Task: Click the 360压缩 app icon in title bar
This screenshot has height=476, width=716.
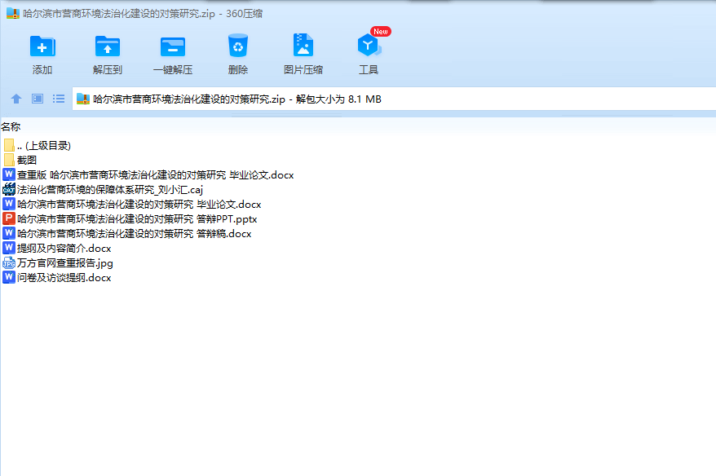Action: [13, 13]
